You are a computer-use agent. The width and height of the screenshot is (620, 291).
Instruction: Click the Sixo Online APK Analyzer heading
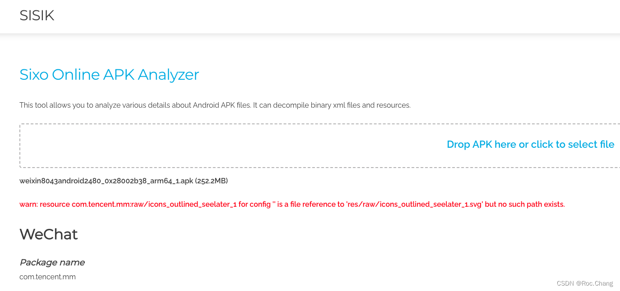click(109, 74)
